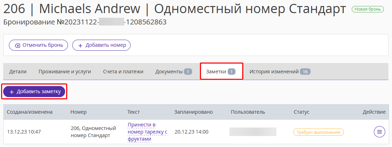Select the Заметки tab
This screenshot has width=392, height=147.
221,72
